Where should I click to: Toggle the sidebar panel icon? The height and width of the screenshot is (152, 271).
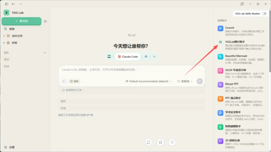pyautogui.click(x=7, y=4)
